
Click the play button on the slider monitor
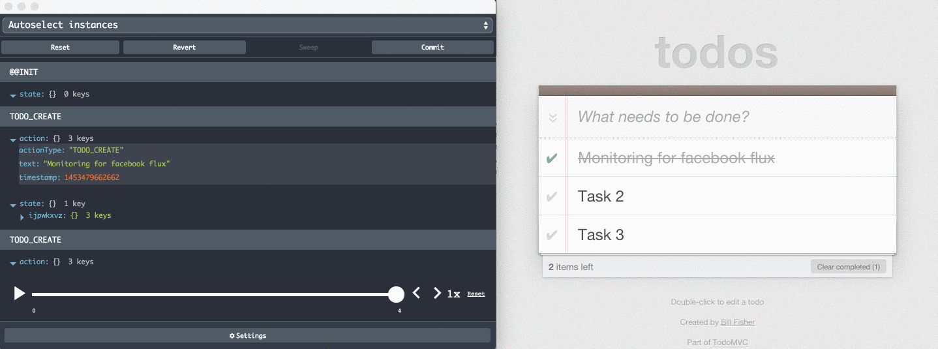[20, 294]
